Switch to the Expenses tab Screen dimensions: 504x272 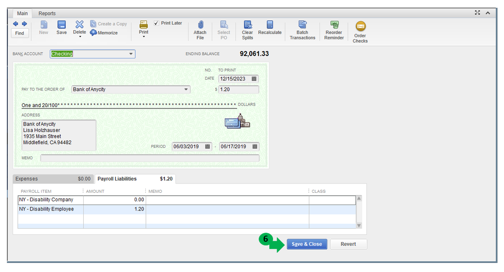(x=53, y=179)
